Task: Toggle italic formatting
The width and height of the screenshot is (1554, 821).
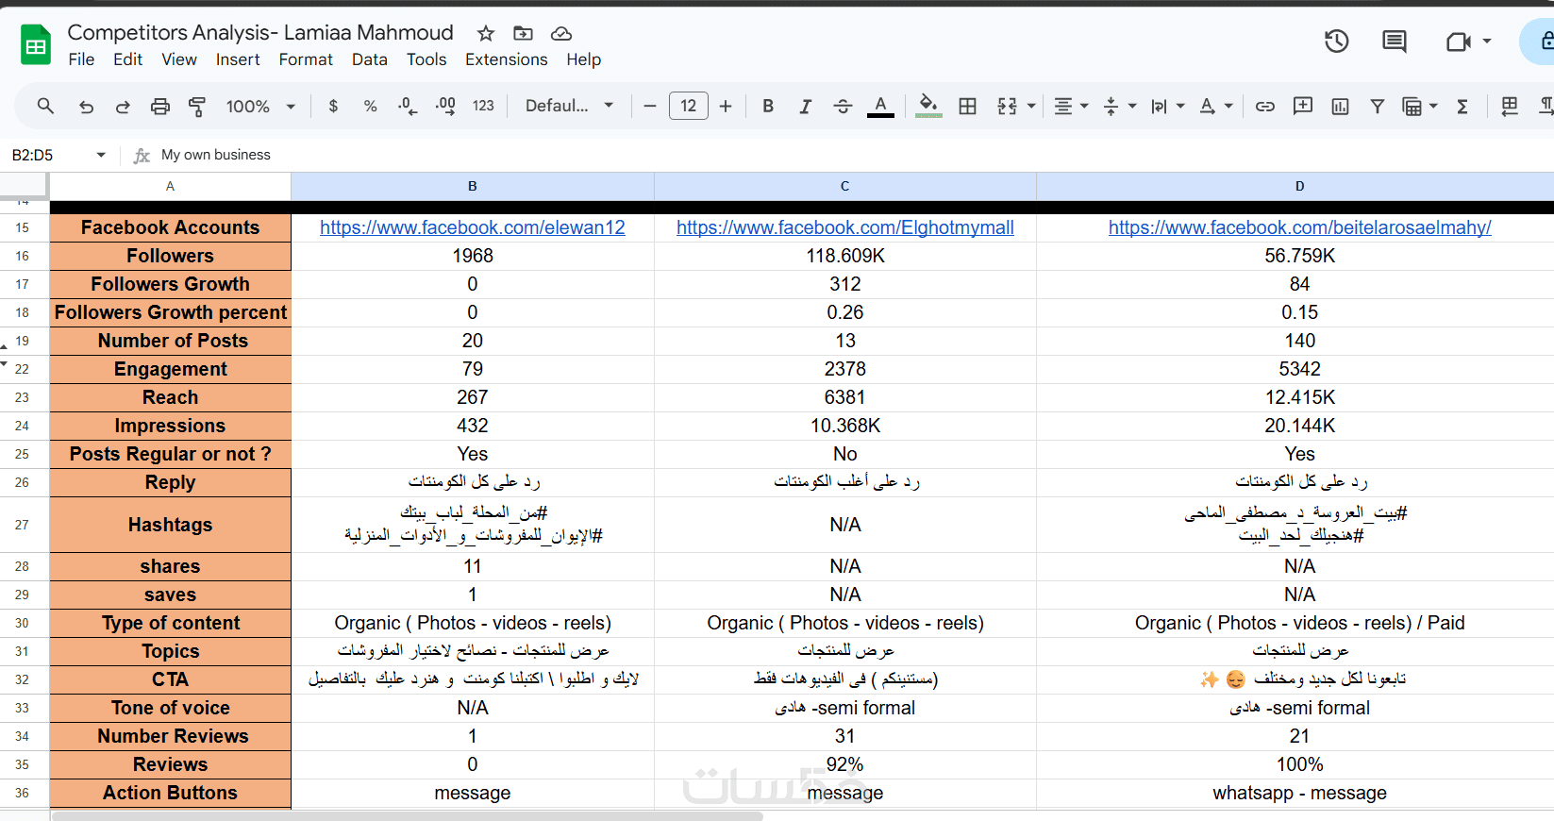Action: pos(805,107)
